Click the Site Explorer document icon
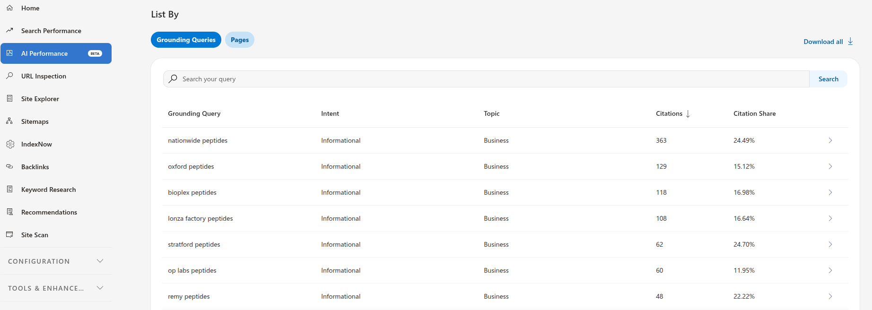 [9, 99]
